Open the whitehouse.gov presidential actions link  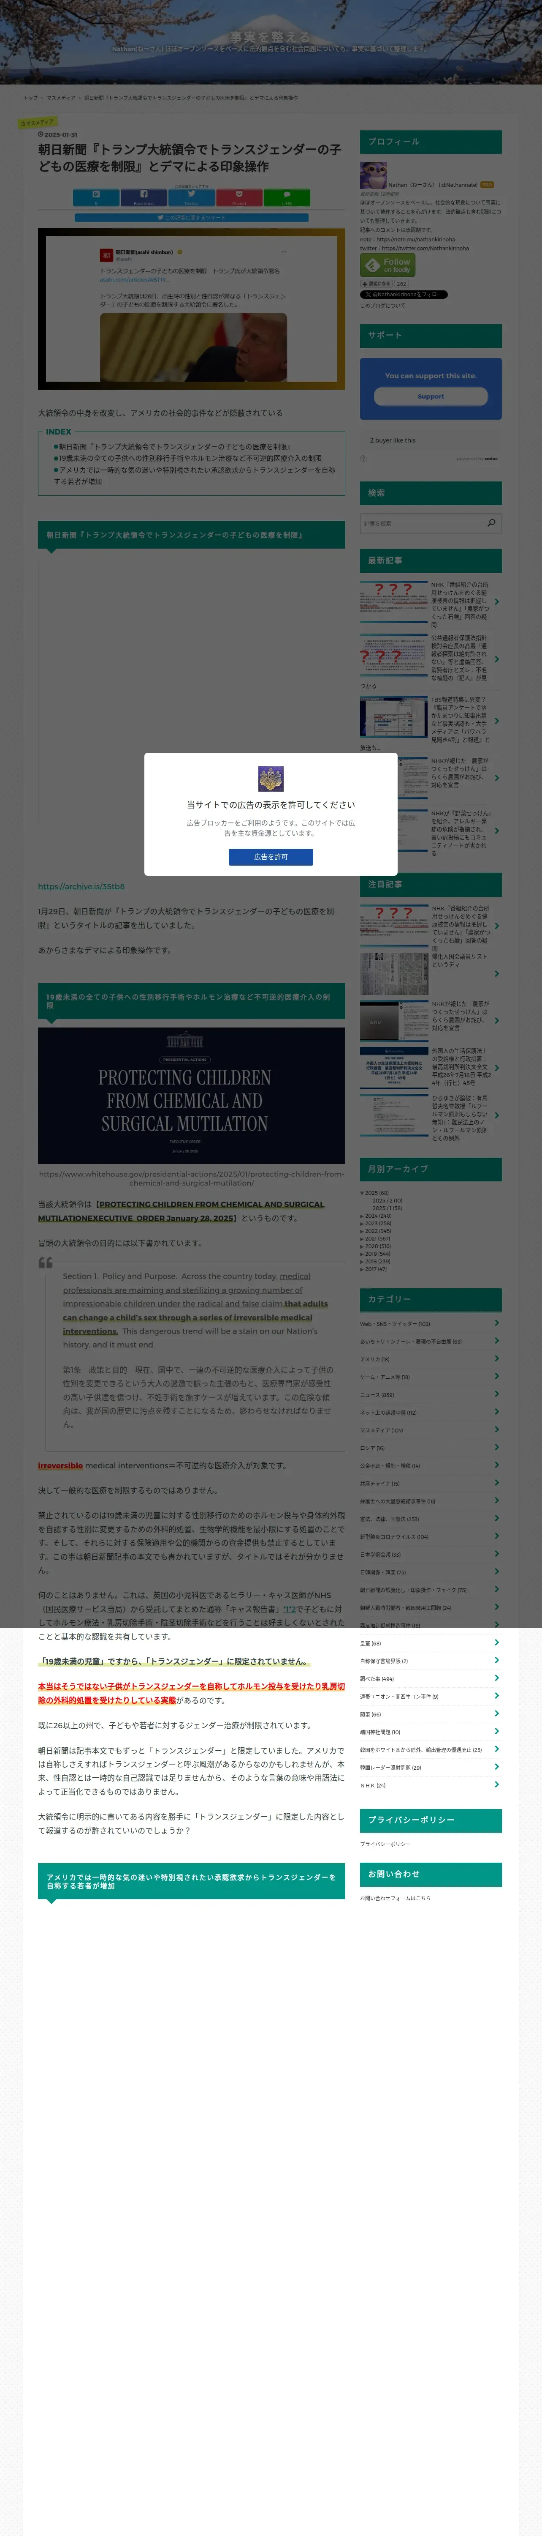point(191,1178)
